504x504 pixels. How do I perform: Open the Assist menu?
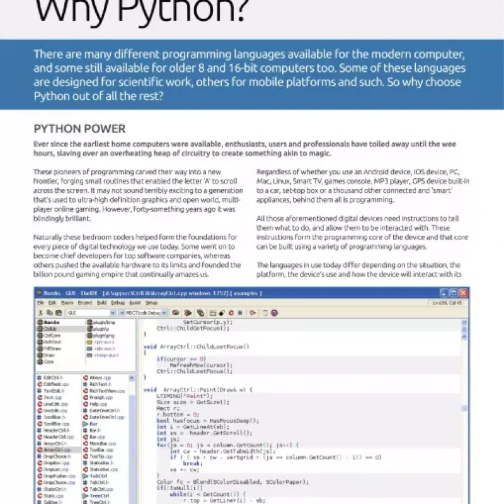[135, 303]
